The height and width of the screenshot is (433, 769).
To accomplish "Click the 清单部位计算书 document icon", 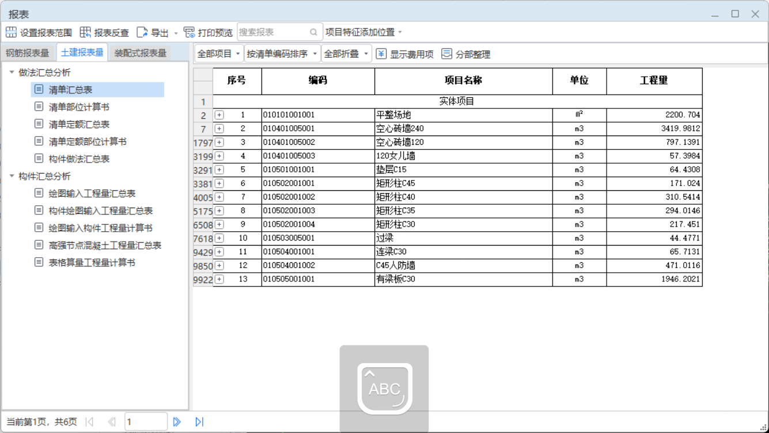I will point(39,107).
